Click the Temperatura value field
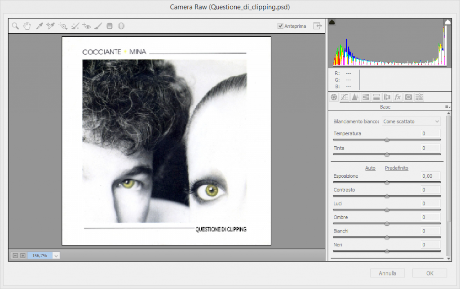The image size is (460, 289). (x=431, y=133)
